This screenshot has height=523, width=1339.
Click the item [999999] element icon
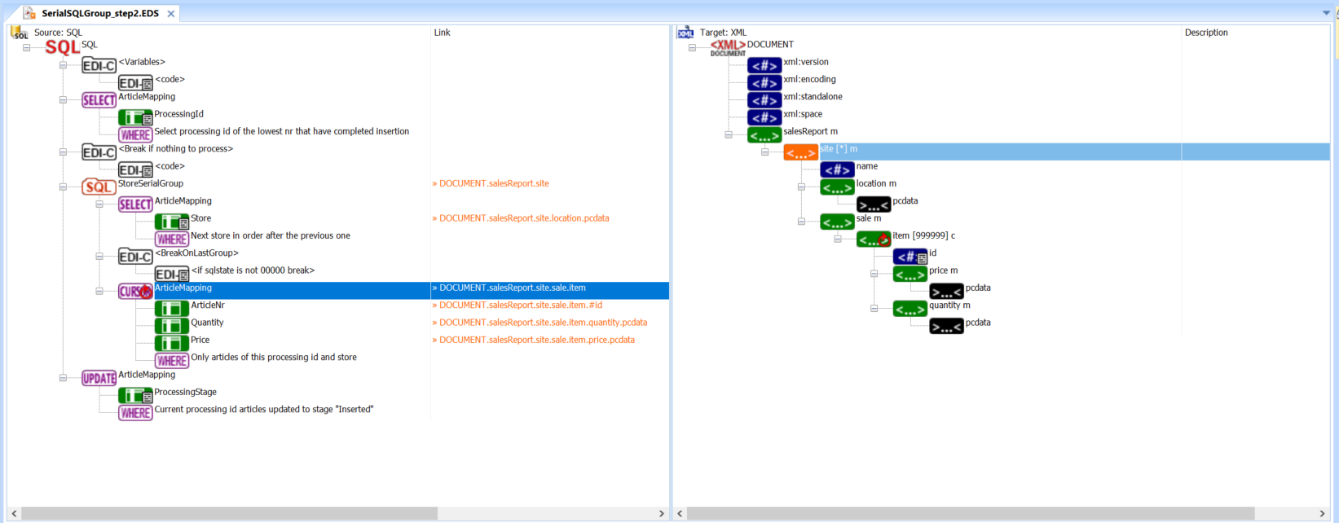coord(873,240)
